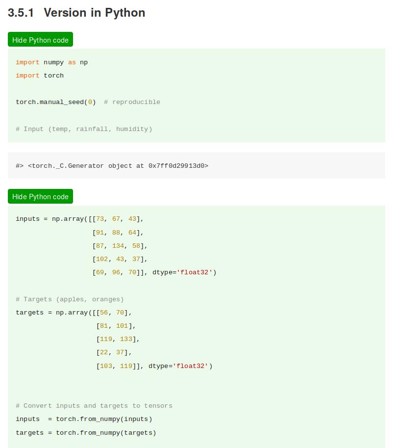Click the 'targets = torch.from_numpy(targets)' line

tap(86, 433)
